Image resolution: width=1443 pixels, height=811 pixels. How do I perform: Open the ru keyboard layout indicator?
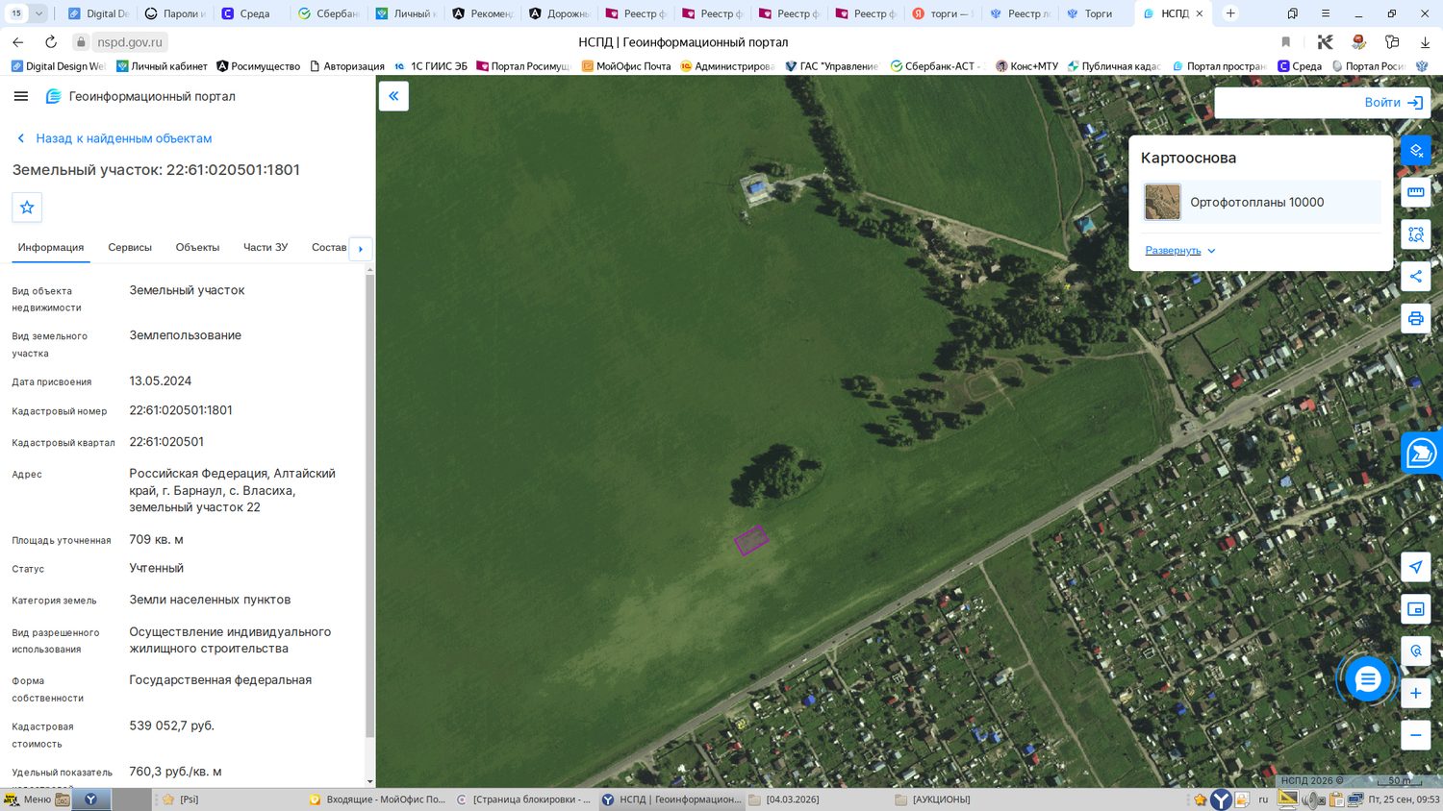click(x=1263, y=799)
